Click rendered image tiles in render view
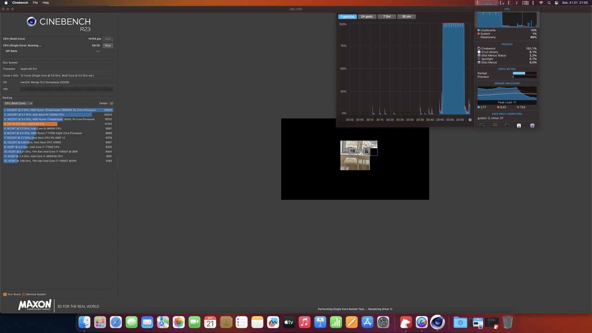Screen dimensions: 592x333 pos(359,155)
